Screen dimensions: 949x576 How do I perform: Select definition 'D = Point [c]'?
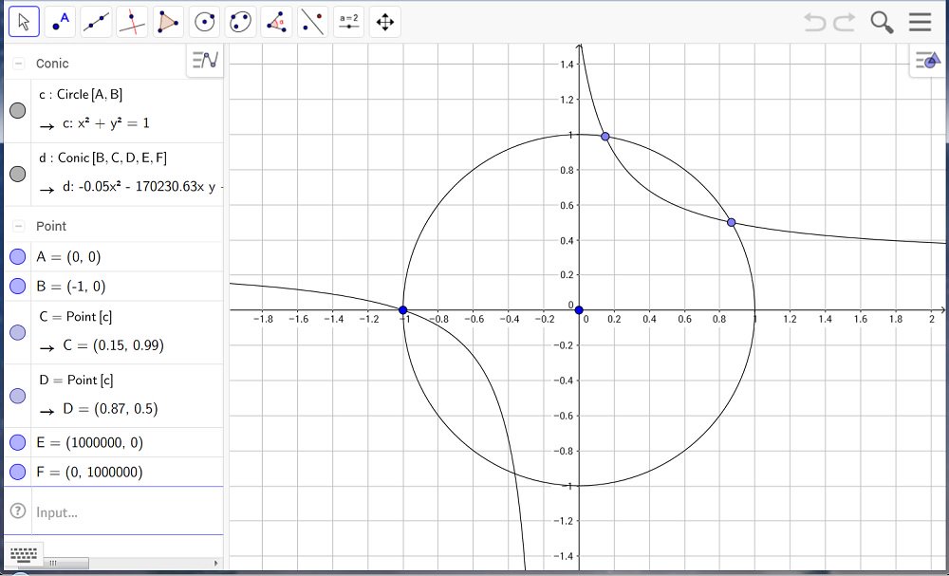coord(76,380)
